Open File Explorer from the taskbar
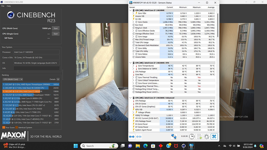The width and height of the screenshot is (267, 150). pyautogui.click(x=138, y=146)
